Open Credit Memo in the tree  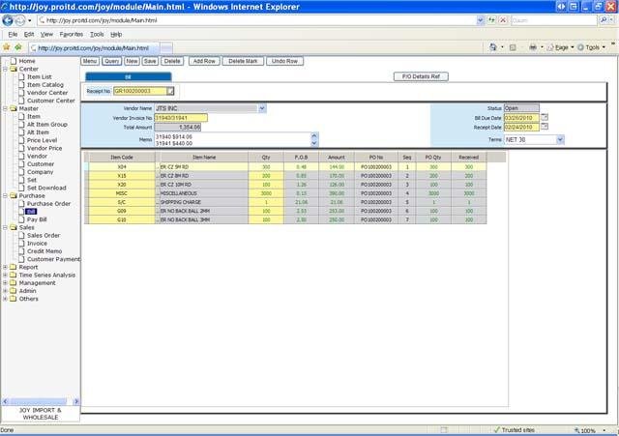[44, 251]
